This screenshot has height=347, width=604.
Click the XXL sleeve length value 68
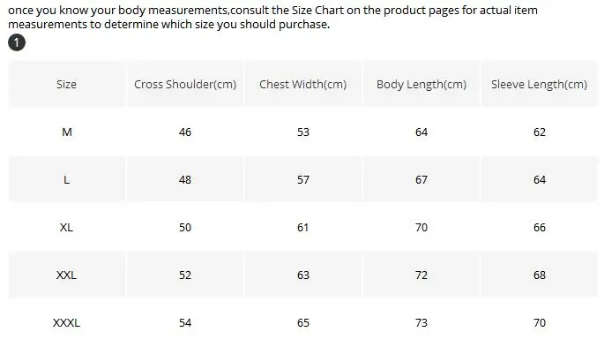(x=540, y=275)
